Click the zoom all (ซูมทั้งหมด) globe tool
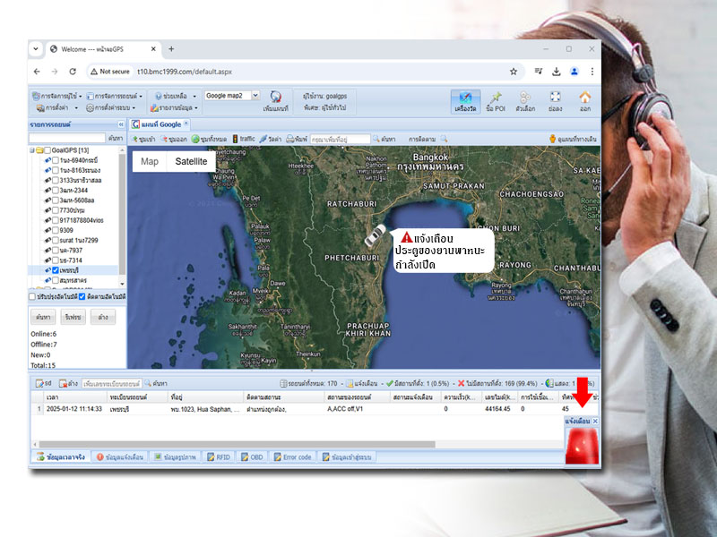This screenshot has height=537, width=717. click(x=209, y=139)
